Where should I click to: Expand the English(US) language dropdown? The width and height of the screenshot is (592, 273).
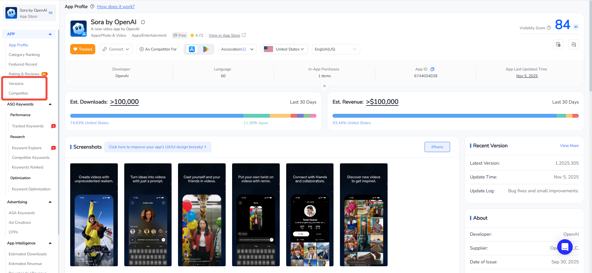335,49
